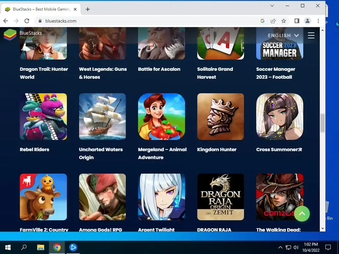This screenshot has height=254, width=339.
Task: Open the Solitaire Grand Harvest card icon
Action: (x=220, y=43)
